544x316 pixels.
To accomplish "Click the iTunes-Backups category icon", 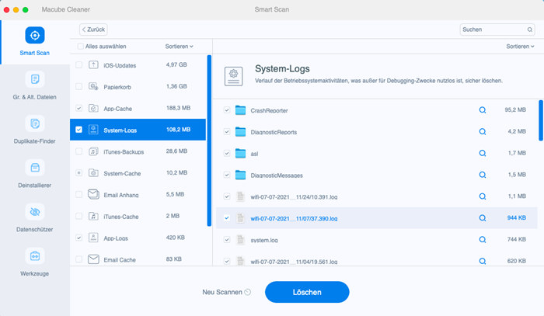I will coord(93,151).
